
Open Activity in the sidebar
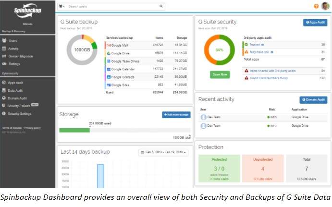coord(13,49)
